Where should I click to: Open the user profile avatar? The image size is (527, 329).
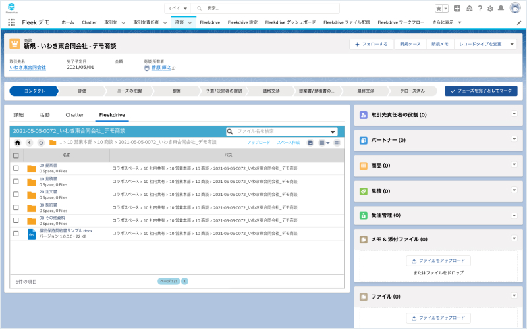515,8
